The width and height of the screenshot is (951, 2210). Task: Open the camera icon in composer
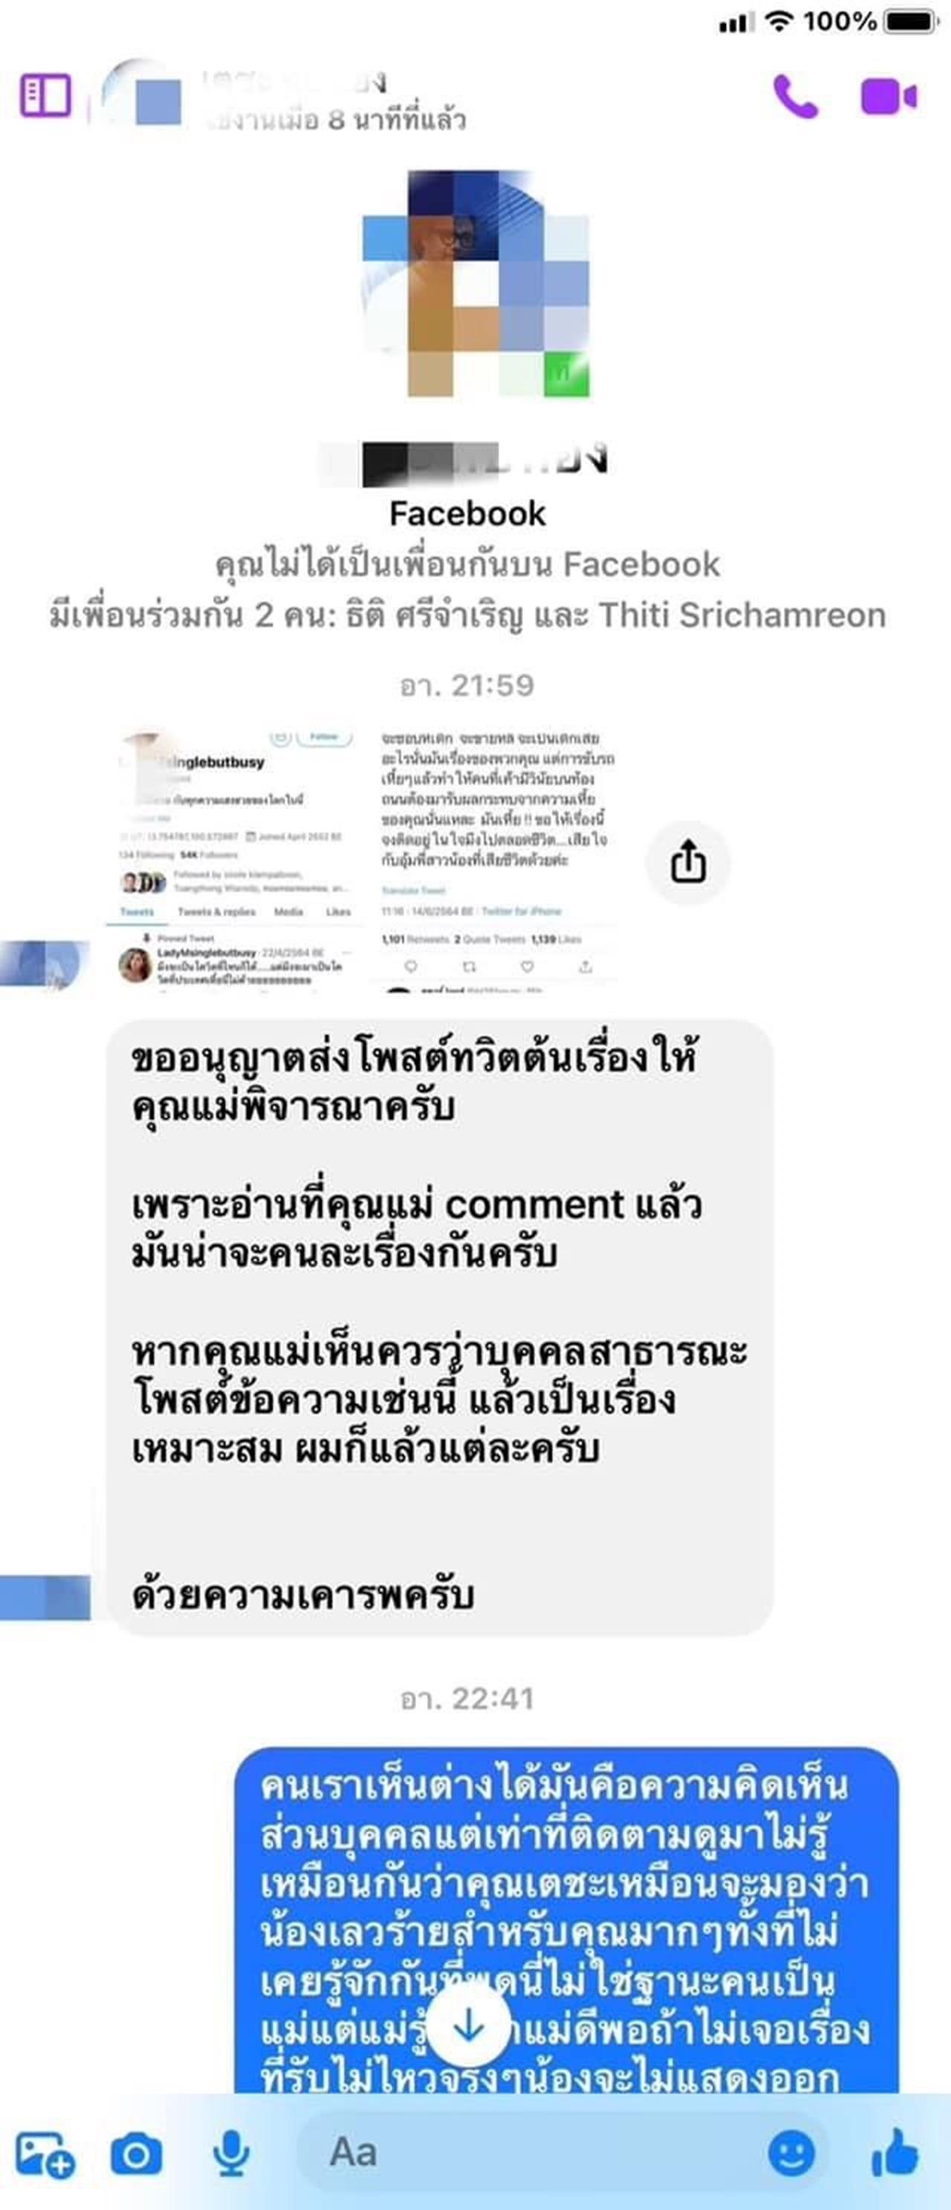pyautogui.click(x=137, y=2154)
